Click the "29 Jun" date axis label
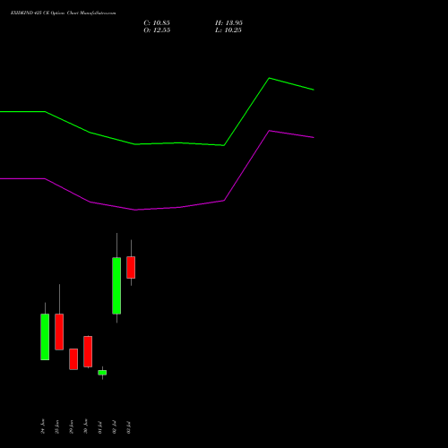This screenshot has height=448, width=448. coord(72,426)
